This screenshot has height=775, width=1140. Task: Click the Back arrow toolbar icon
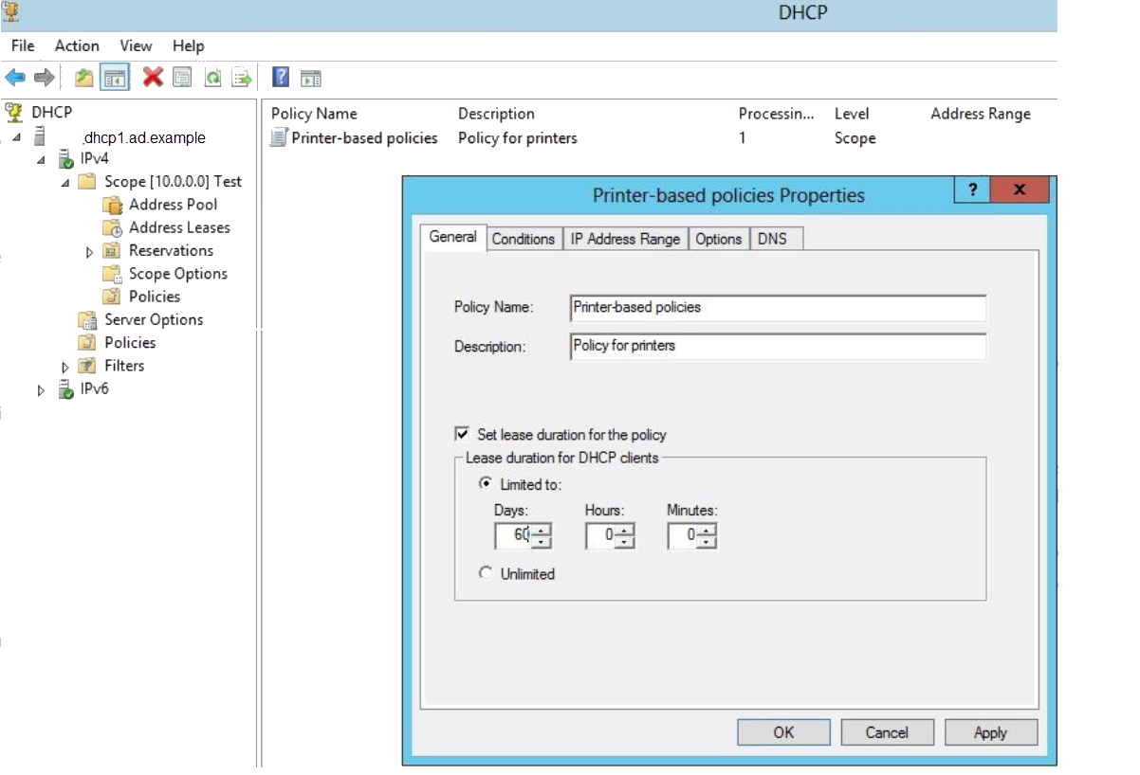point(15,78)
